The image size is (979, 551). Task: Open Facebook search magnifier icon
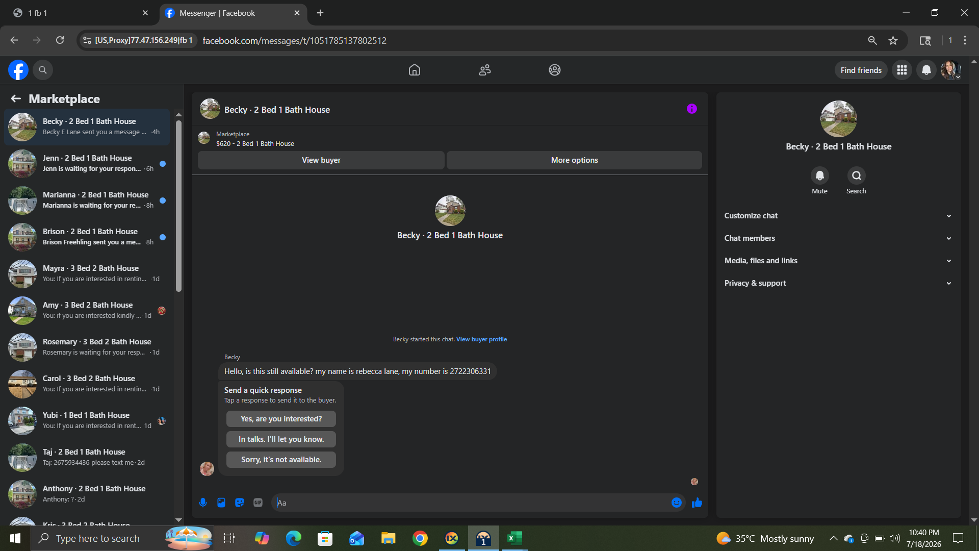(43, 70)
